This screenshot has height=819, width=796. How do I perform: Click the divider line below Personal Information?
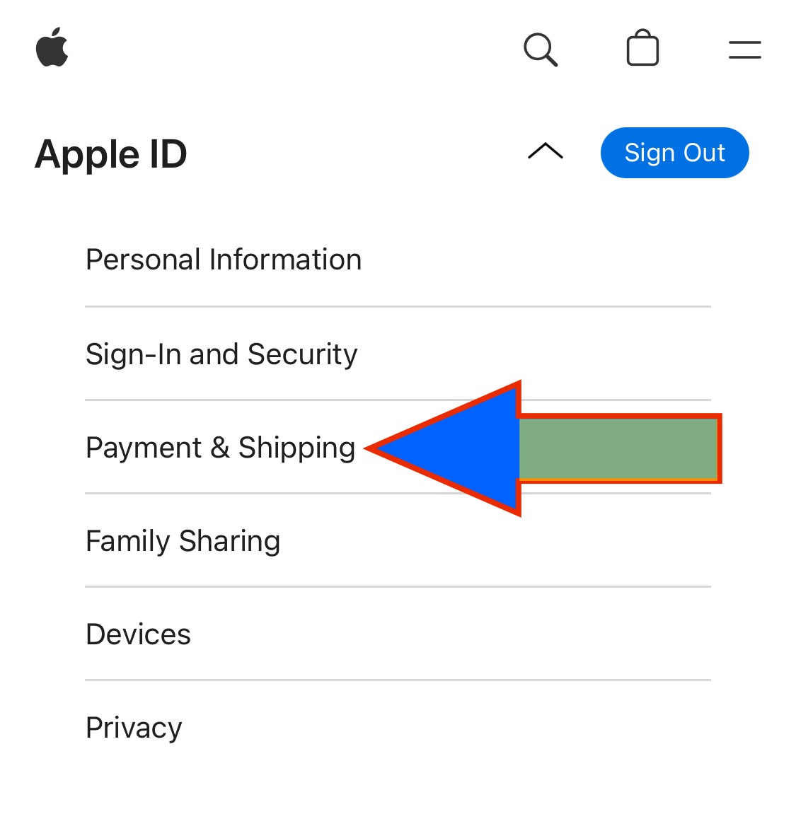tap(398, 307)
